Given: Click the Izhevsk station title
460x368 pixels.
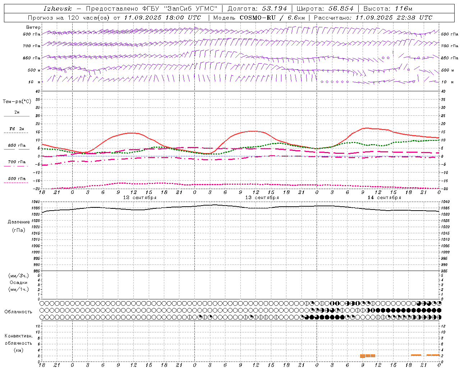Looking at the screenshot, I should [x=58, y=9].
